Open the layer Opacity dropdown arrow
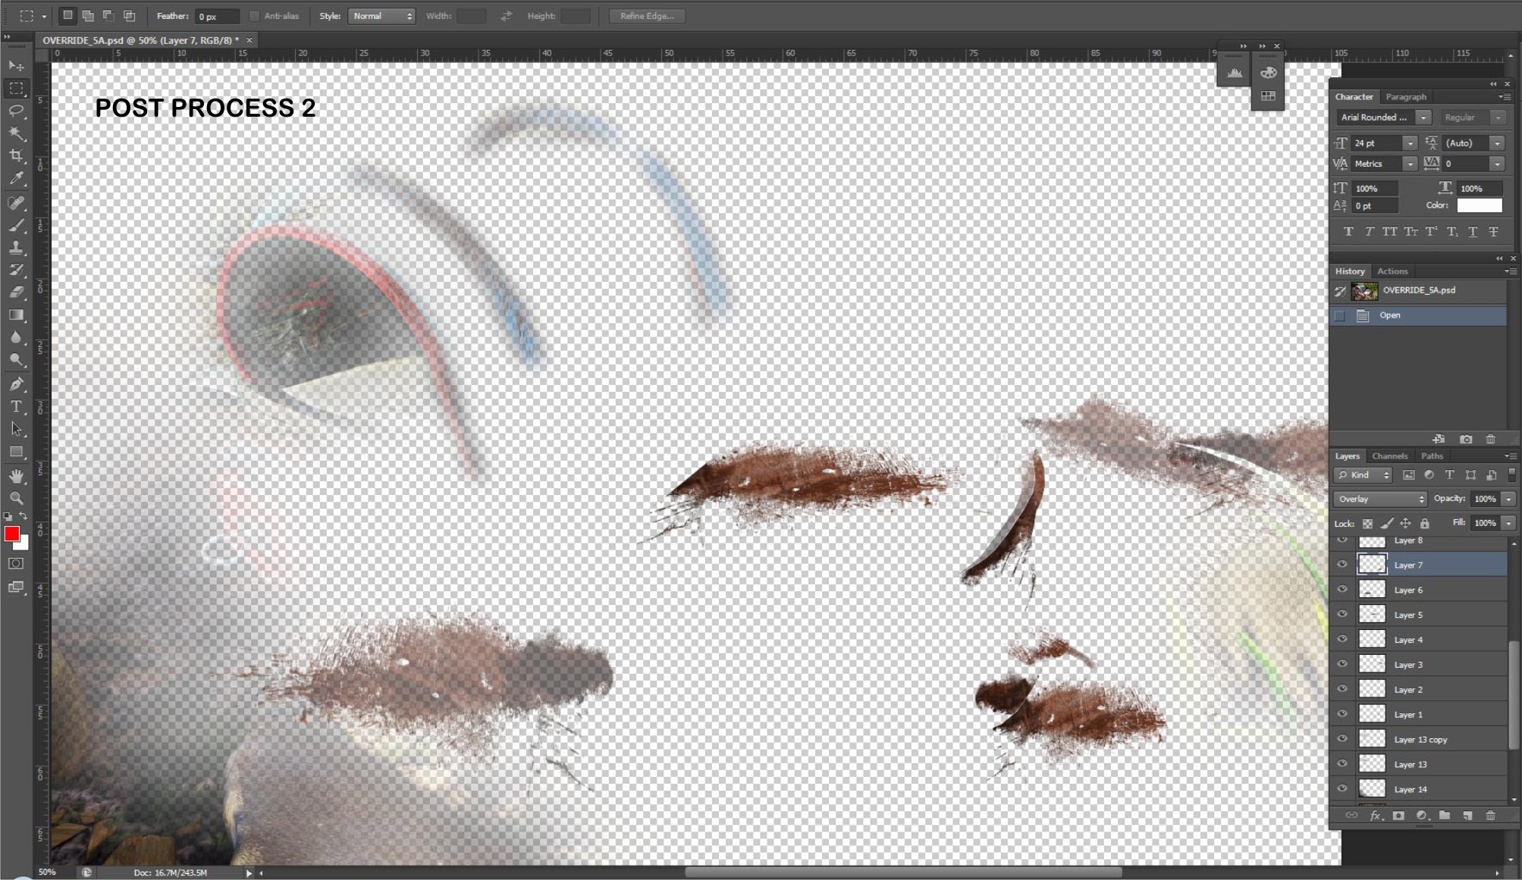Screen dimensions: 1522x880 (1508, 499)
